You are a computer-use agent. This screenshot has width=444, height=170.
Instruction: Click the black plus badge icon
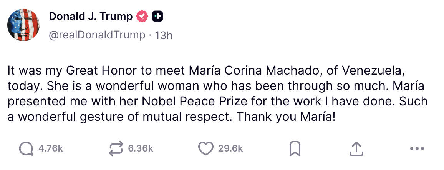pos(157,16)
